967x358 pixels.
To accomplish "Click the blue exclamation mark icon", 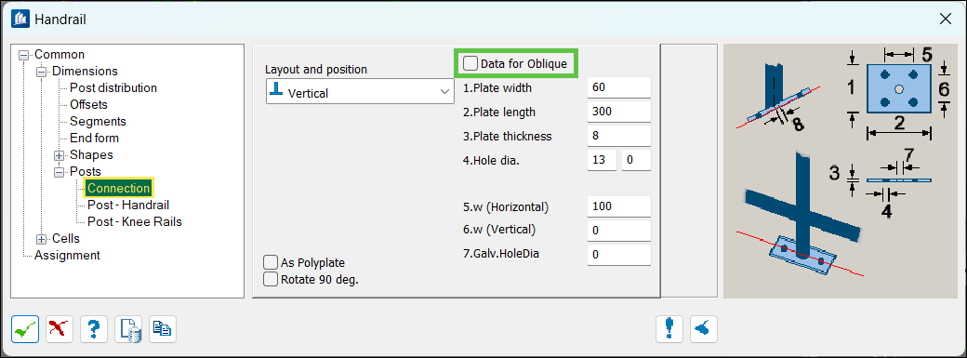I will tap(669, 329).
